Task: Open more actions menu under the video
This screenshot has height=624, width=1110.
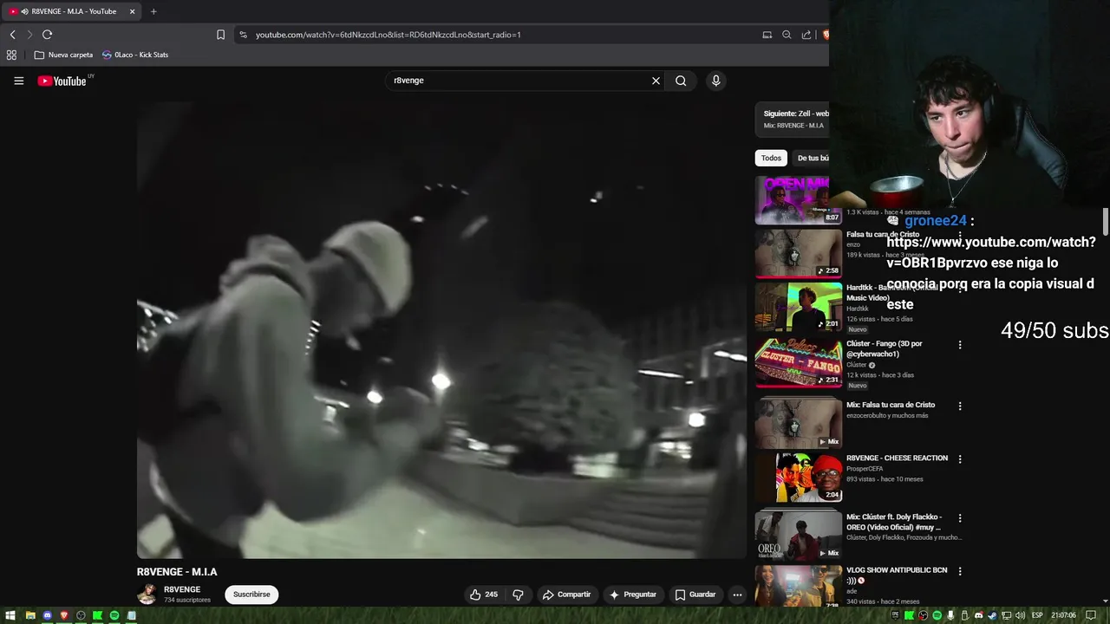Action: pos(737,595)
